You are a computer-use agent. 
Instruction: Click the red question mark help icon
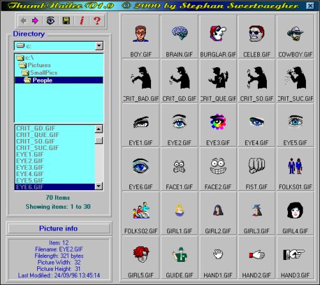tap(97, 20)
